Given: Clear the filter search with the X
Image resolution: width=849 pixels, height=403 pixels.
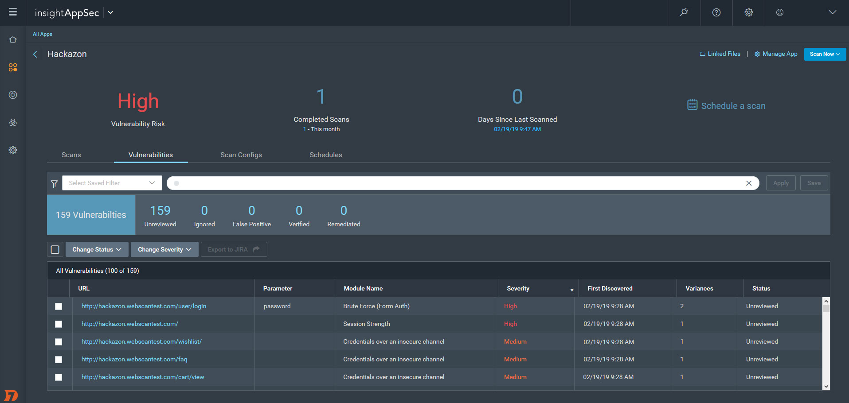Looking at the screenshot, I should coord(749,183).
